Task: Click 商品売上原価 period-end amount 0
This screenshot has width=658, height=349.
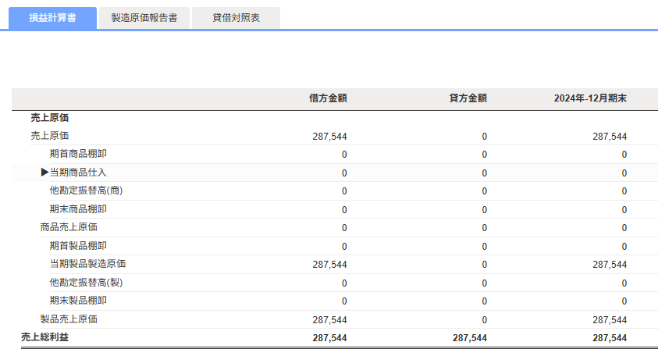Action: pos(624,228)
